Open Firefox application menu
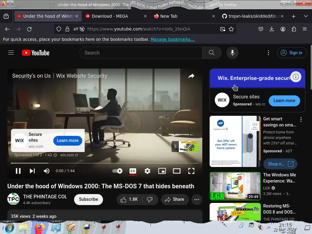Viewport: 312px width, 234px height. click(x=305, y=29)
